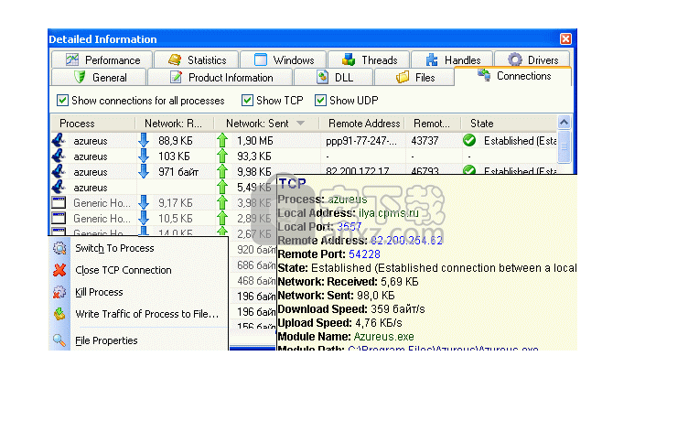Click the Statistics tab icon
Image resolution: width=699 pixels, height=421 pixels.
(174, 60)
